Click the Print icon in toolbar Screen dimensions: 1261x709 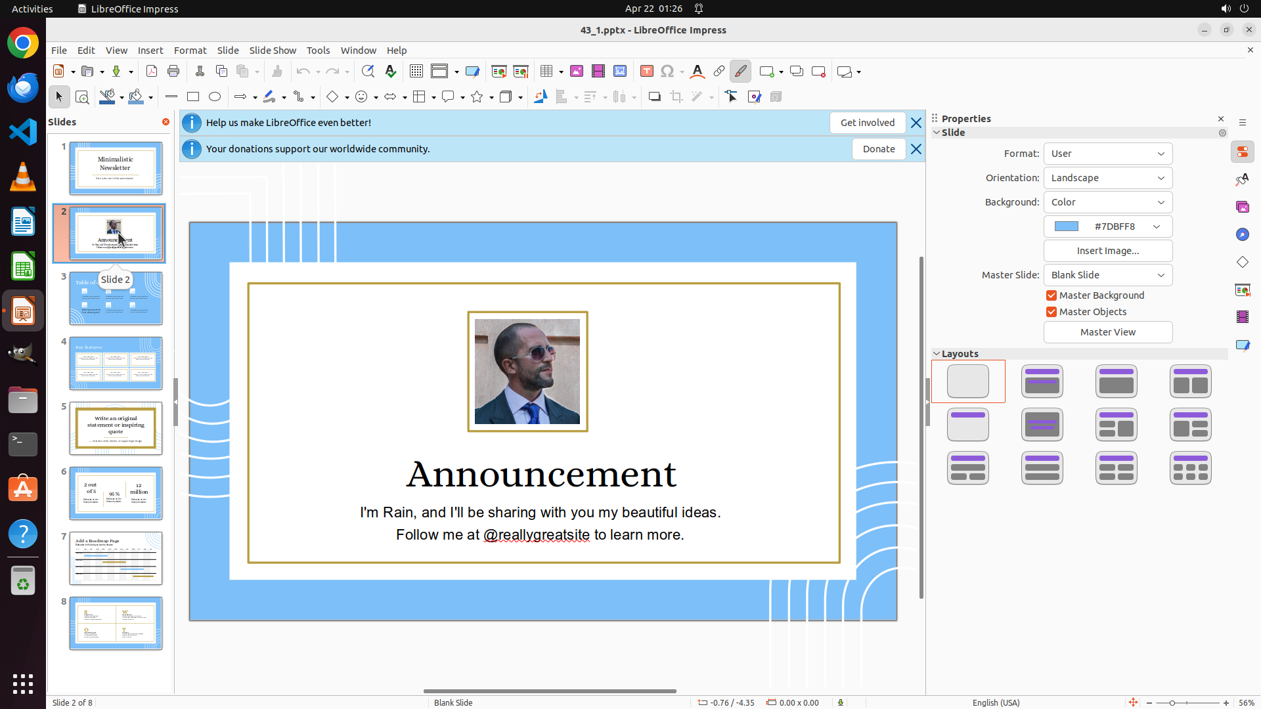[173, 72]
